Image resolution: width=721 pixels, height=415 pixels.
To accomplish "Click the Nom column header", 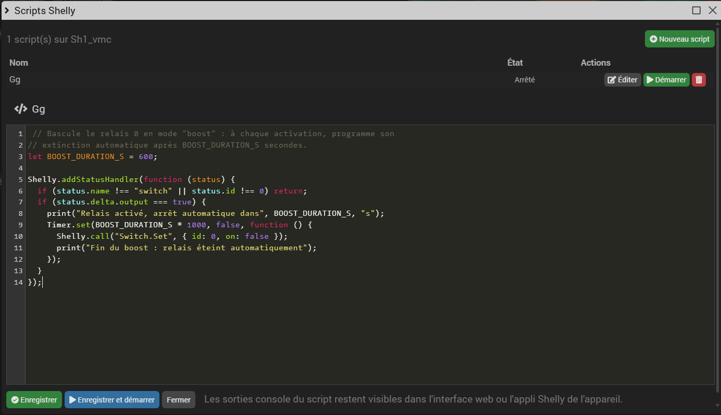I will tap(19, 63).
